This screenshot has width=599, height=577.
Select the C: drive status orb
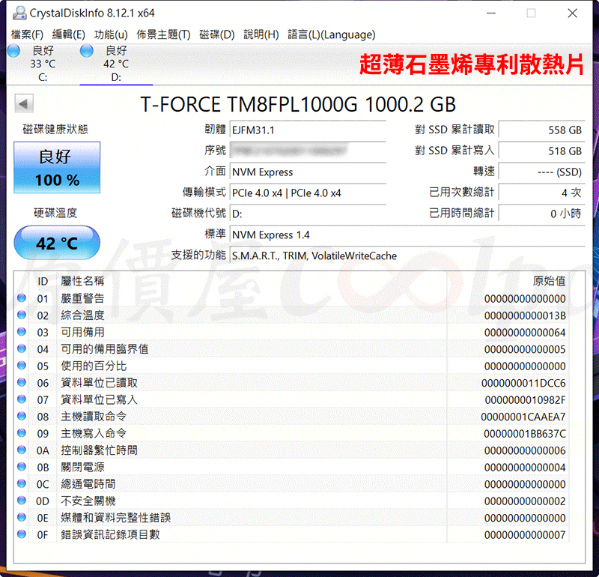13,51
